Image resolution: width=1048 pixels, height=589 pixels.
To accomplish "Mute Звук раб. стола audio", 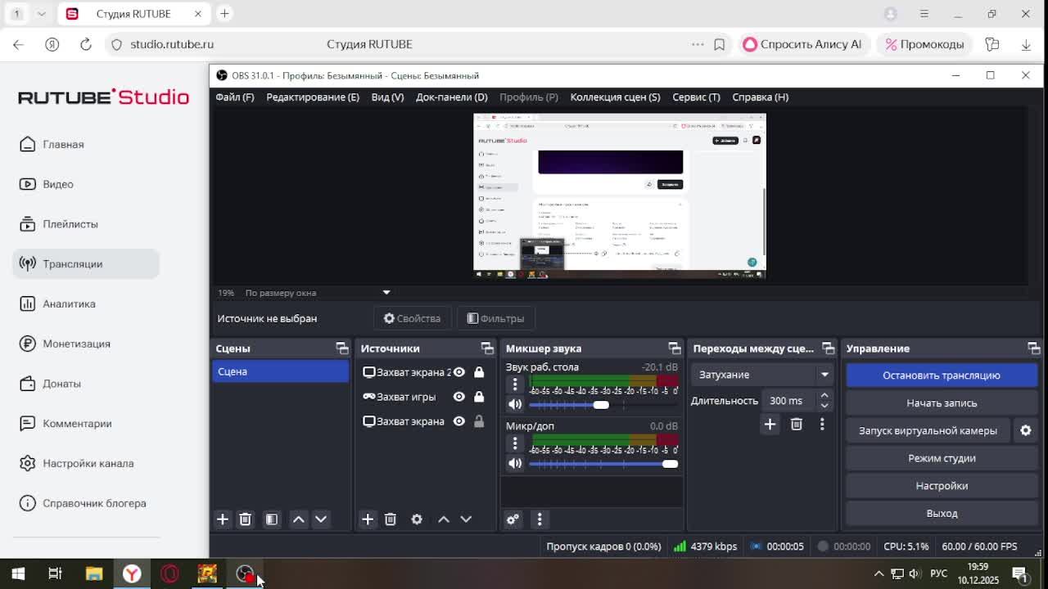I will point(515,404).
